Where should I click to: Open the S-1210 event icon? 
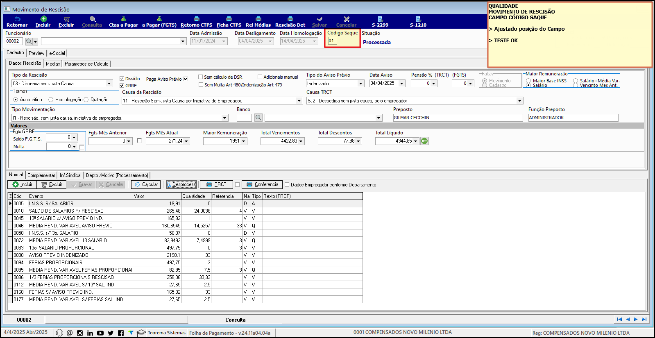[x=418, y=19]
